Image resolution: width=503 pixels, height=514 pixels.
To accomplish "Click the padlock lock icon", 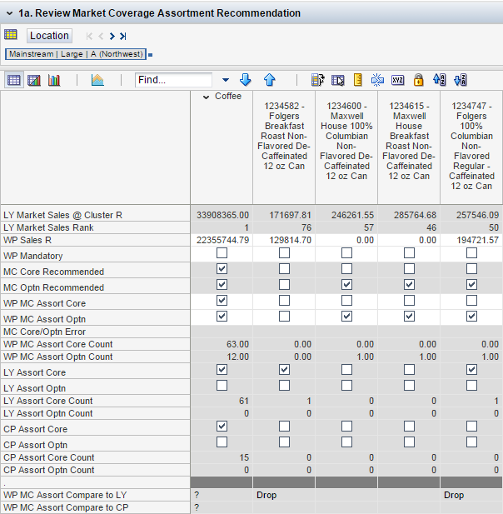I will tap(418, 80).
